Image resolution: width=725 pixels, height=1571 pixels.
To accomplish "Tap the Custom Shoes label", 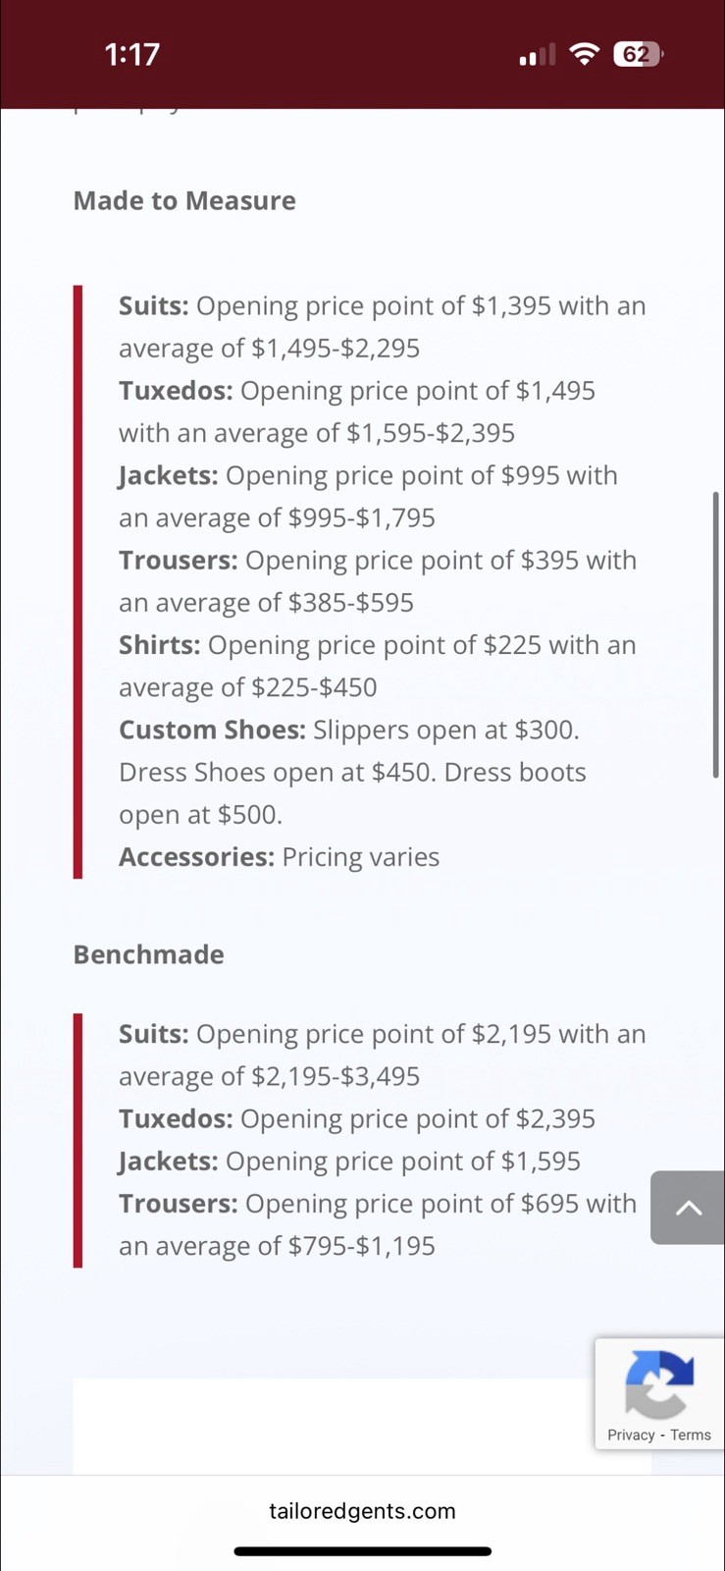I will (212, 730).
